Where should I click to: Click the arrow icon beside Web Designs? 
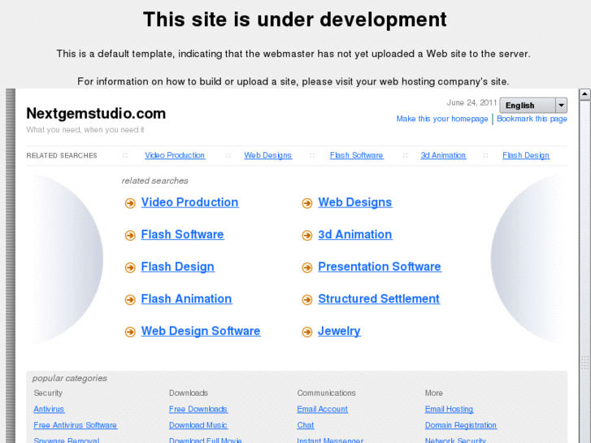pos(307,203)
